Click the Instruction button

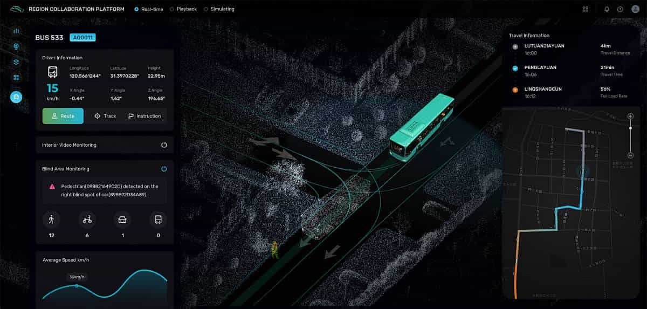coord(144,116)
